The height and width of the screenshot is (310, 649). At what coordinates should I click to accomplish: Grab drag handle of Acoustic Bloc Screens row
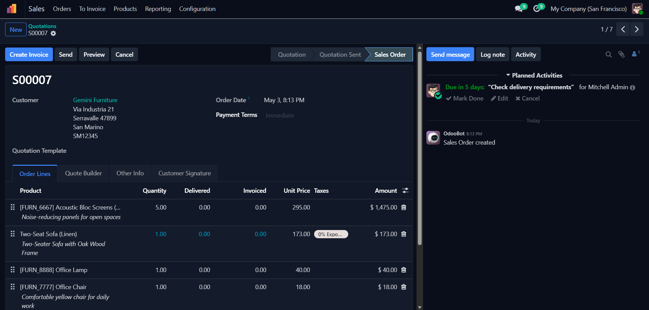[x=13, y=207]
